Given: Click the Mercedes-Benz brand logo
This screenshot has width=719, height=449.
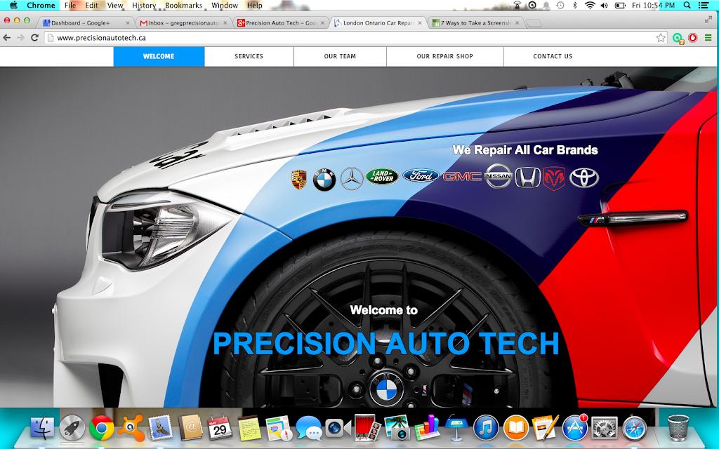Looking at the screenshot, I should (352, 179).
